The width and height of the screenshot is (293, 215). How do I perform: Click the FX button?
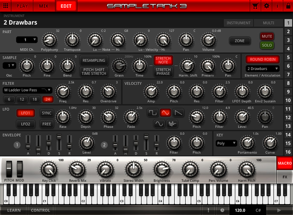[284, 177]
